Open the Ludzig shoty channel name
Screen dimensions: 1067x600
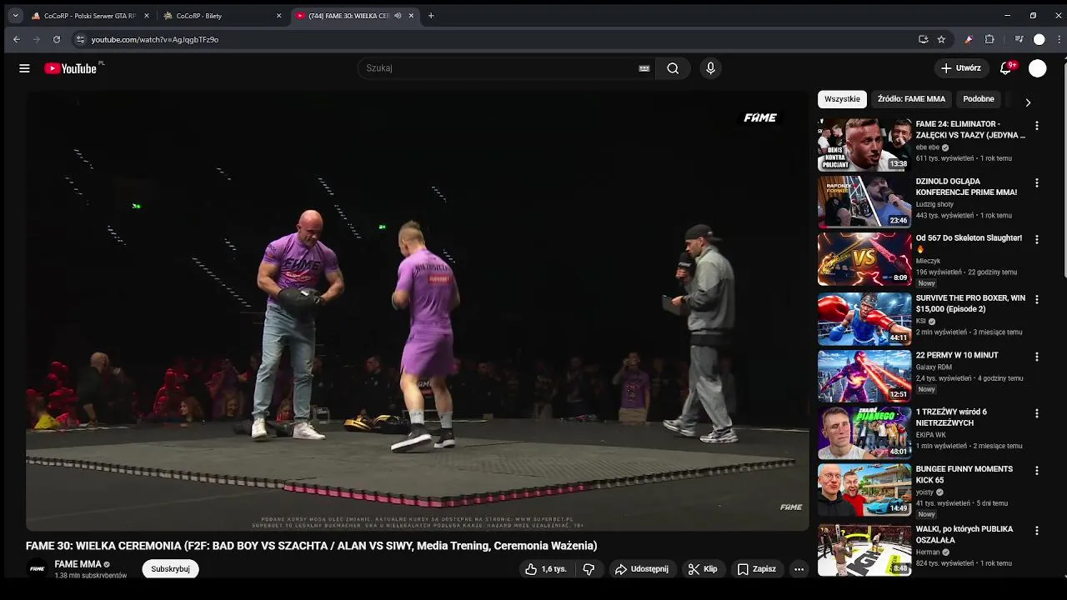pyautogui.click(x=934, y=204)
